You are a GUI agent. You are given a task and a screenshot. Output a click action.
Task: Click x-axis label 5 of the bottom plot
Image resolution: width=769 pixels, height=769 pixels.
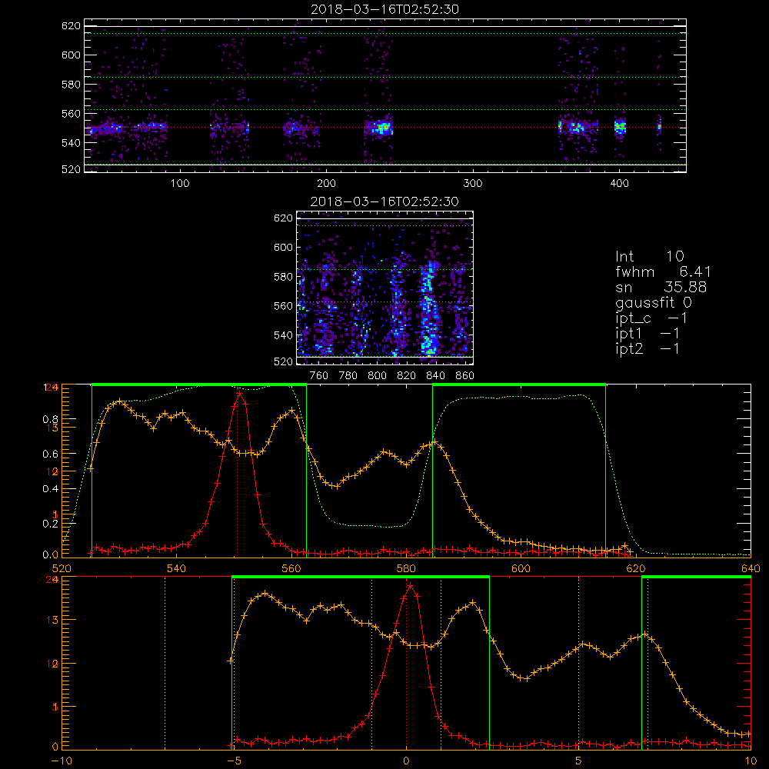[x=579, y=761]
